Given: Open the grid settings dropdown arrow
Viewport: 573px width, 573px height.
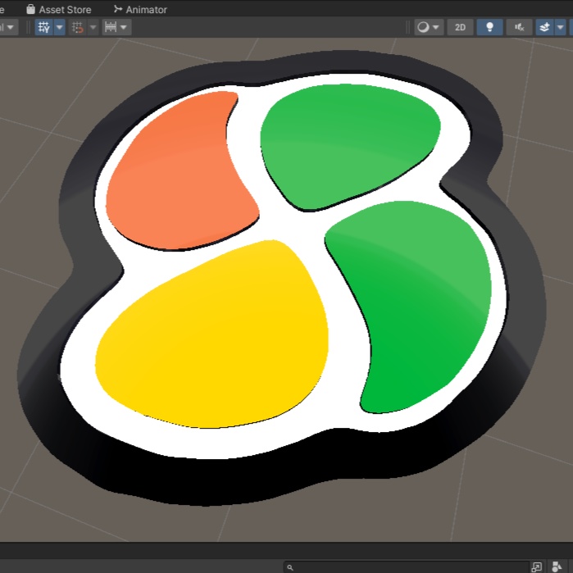Looking at the screenshot, I should point(60,27).
